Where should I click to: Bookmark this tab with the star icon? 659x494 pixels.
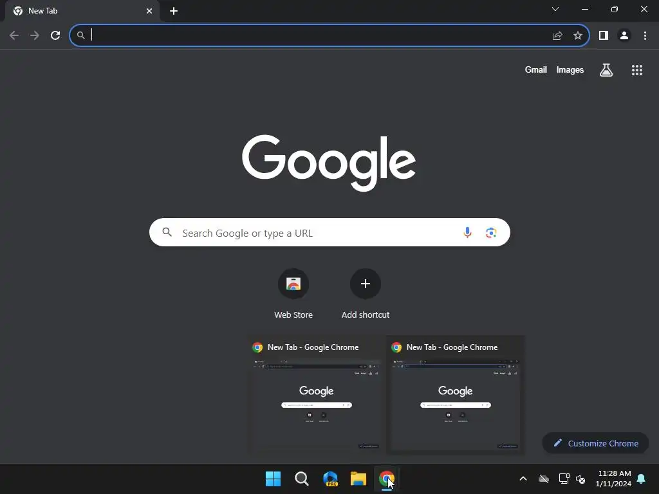tap(578, 36)
